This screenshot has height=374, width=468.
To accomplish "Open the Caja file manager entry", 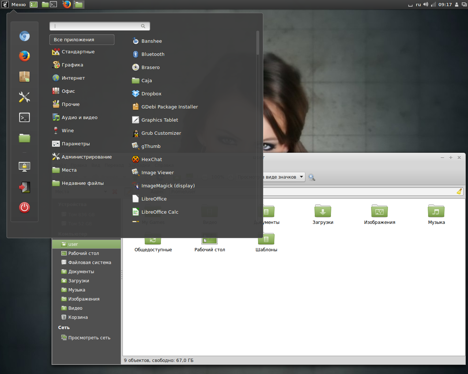I will coord(142,80).
